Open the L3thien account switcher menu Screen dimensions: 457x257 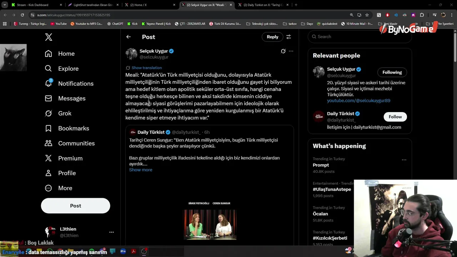(79, 232)
